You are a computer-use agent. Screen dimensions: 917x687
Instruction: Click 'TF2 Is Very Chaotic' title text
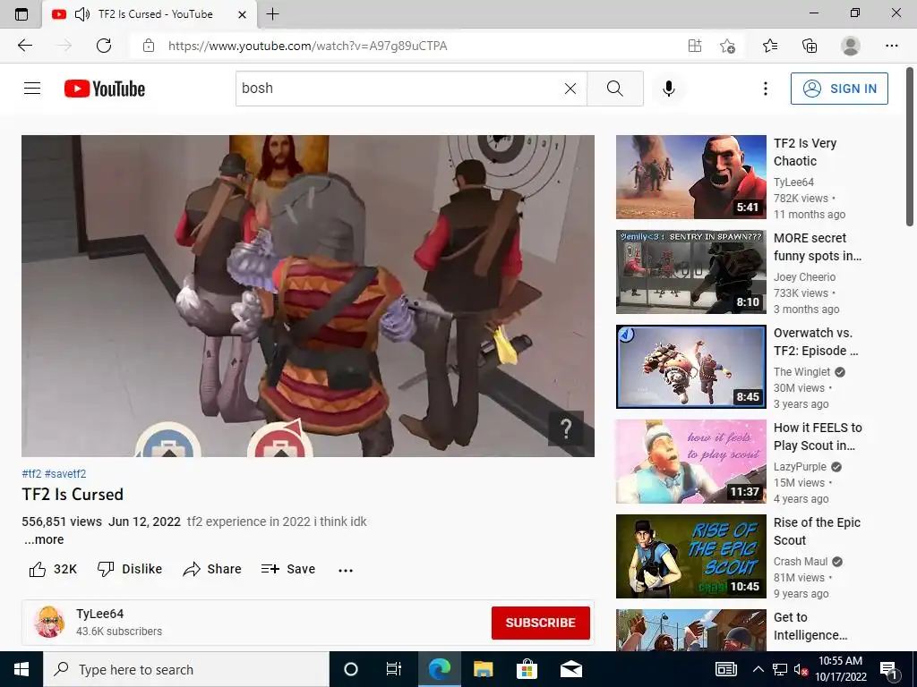point(805,152)
